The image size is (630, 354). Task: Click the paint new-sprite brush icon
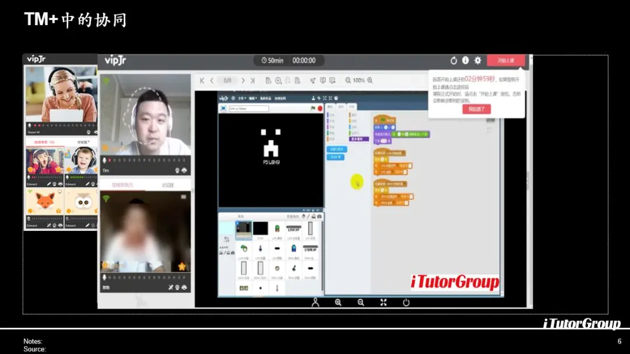309,216
